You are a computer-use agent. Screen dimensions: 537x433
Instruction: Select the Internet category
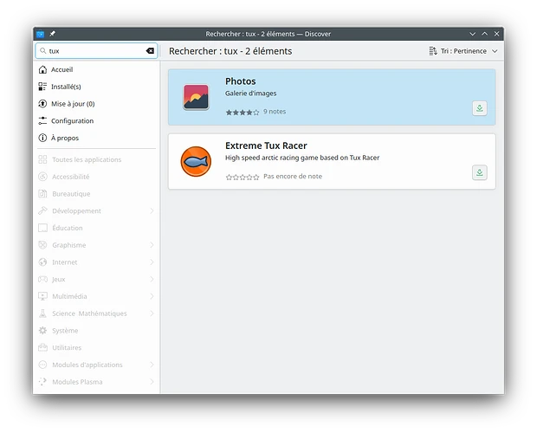64,262
